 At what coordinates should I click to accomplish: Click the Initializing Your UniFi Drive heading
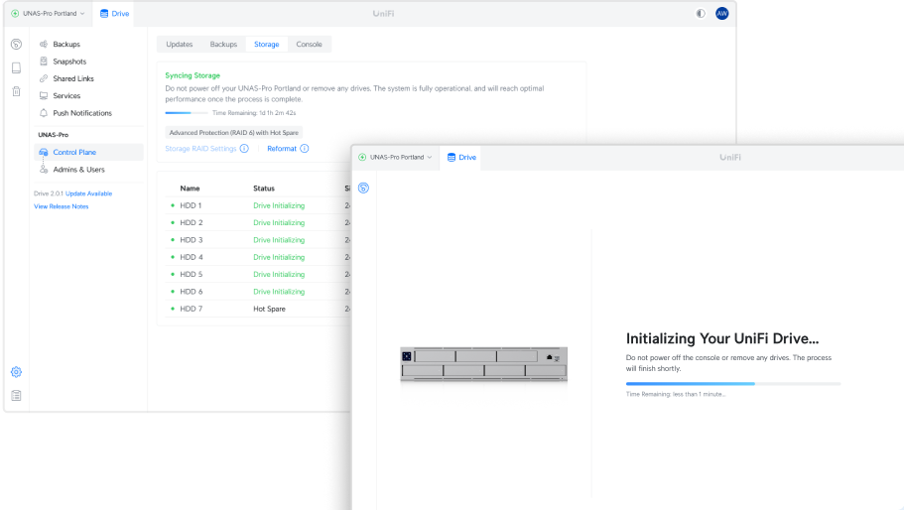click(721, 338)
